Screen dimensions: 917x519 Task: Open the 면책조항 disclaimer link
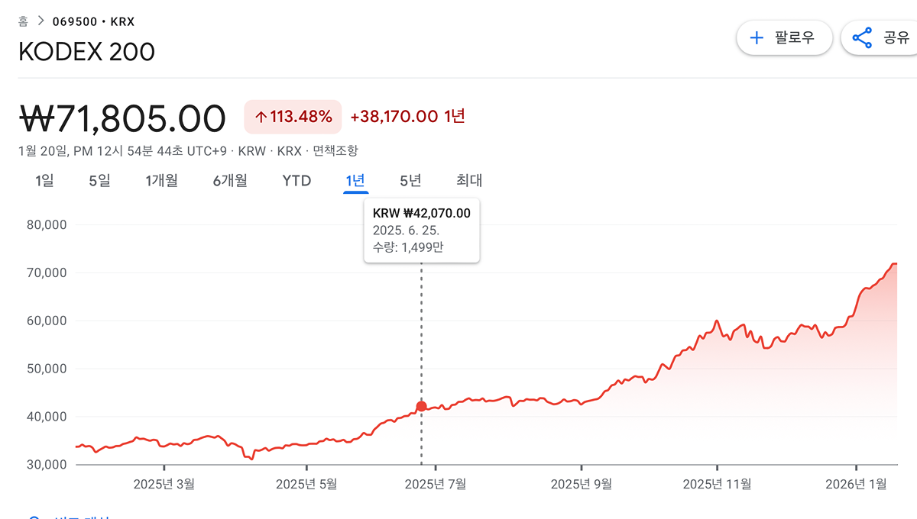tap(335, 151)
